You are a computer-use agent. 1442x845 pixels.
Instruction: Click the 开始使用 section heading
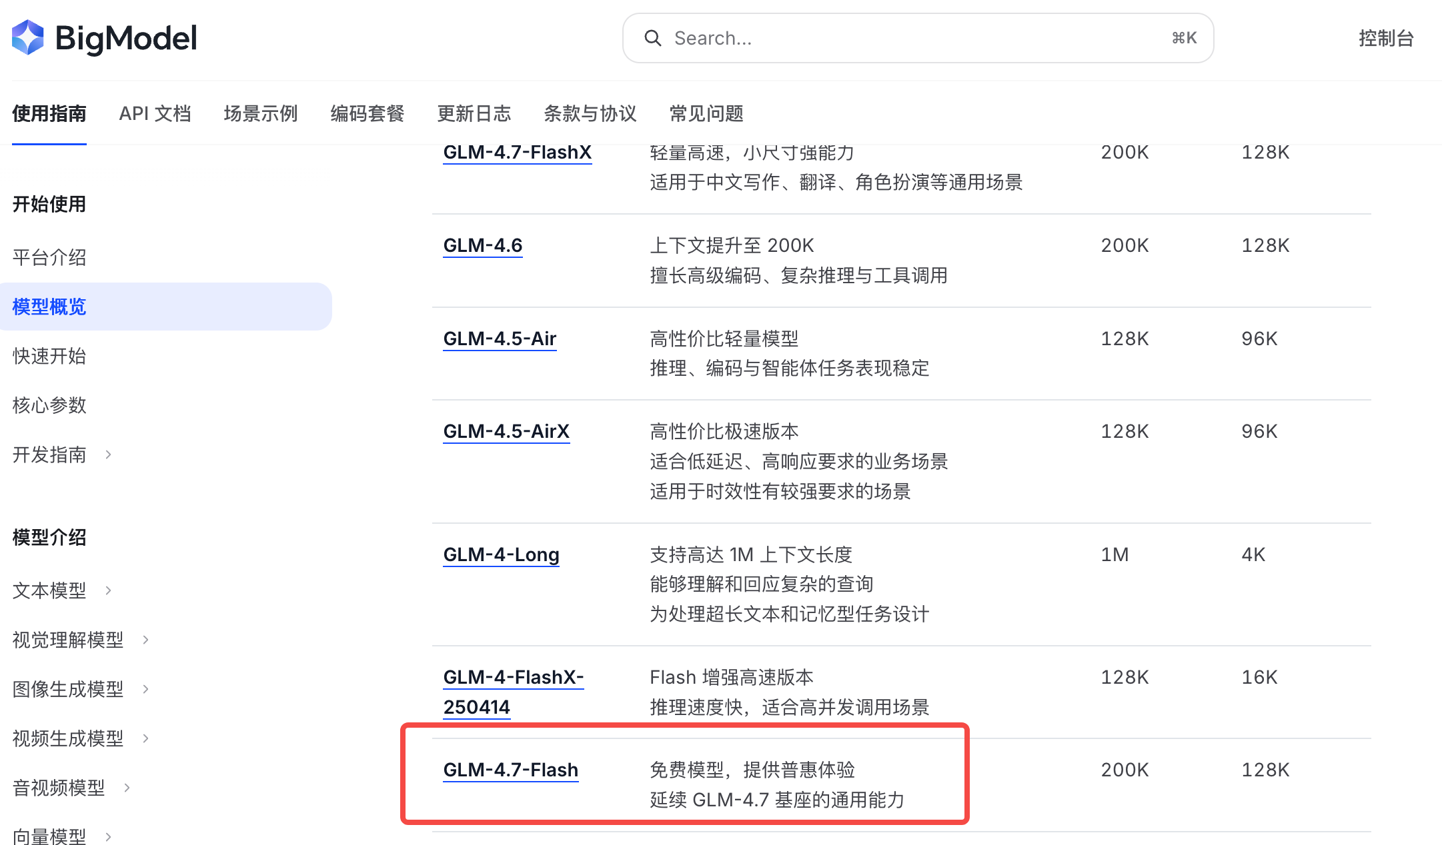coord(49,204)
